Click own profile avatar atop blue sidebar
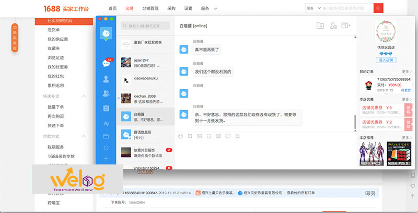This screenshot has width=418, height=213. point(106,33)
